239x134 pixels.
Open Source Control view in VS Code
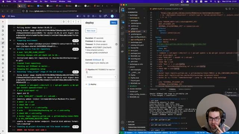coord(122,22)
